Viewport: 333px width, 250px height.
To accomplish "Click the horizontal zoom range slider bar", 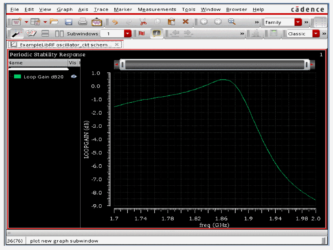I will tap(214, 65).
